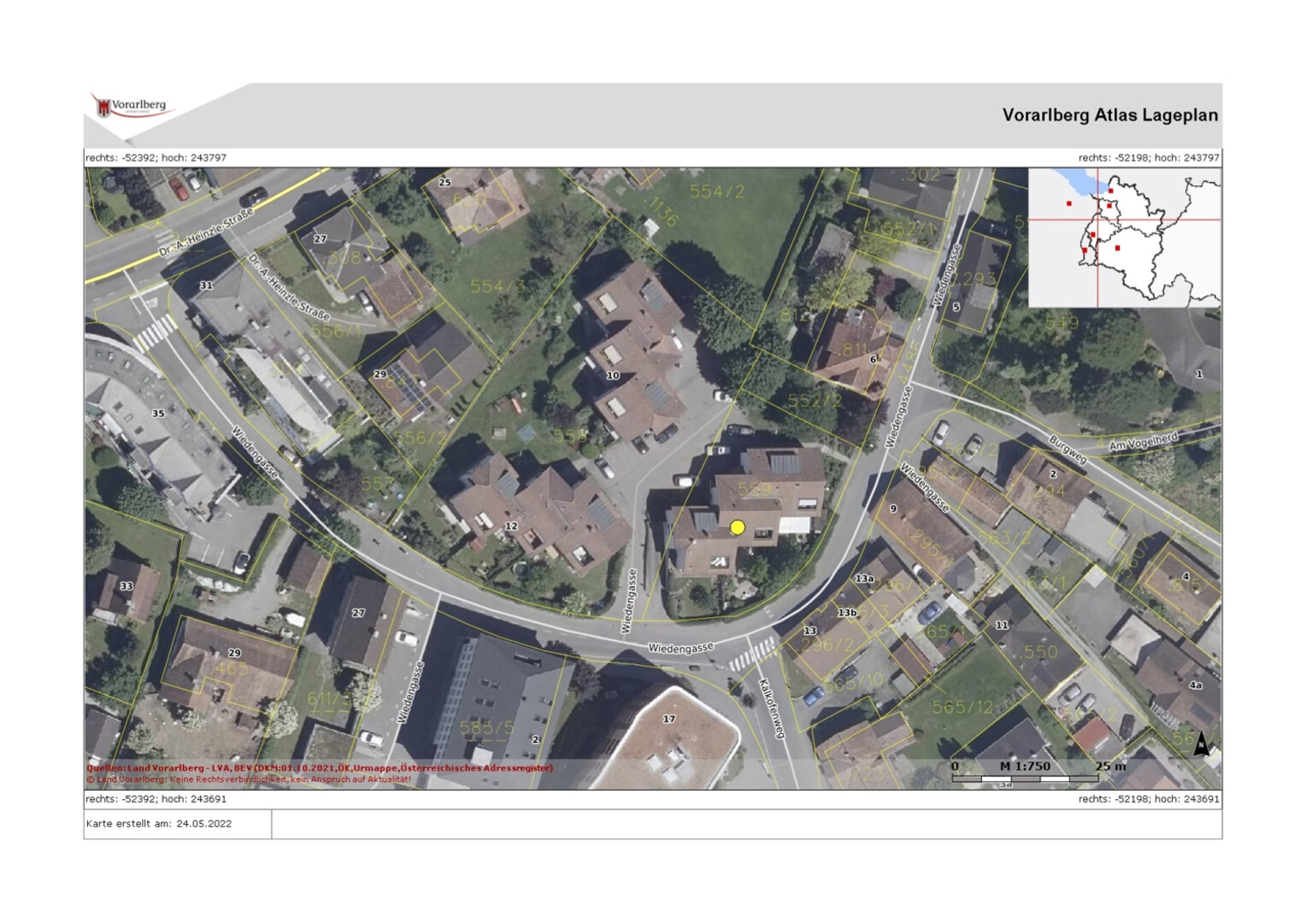1306x923 pixels.
Task: Select parcel number 554/2 on the meadow
Action: pyautogui.click(x=716, y=192)
